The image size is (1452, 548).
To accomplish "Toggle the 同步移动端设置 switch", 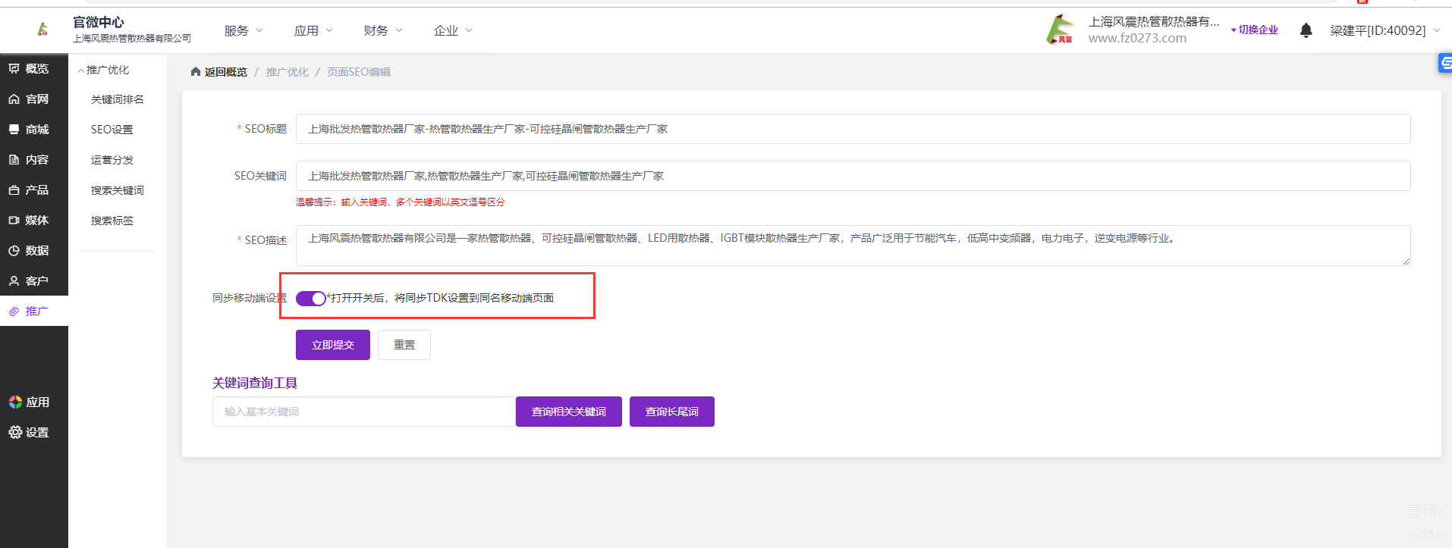I will (310, 298).
